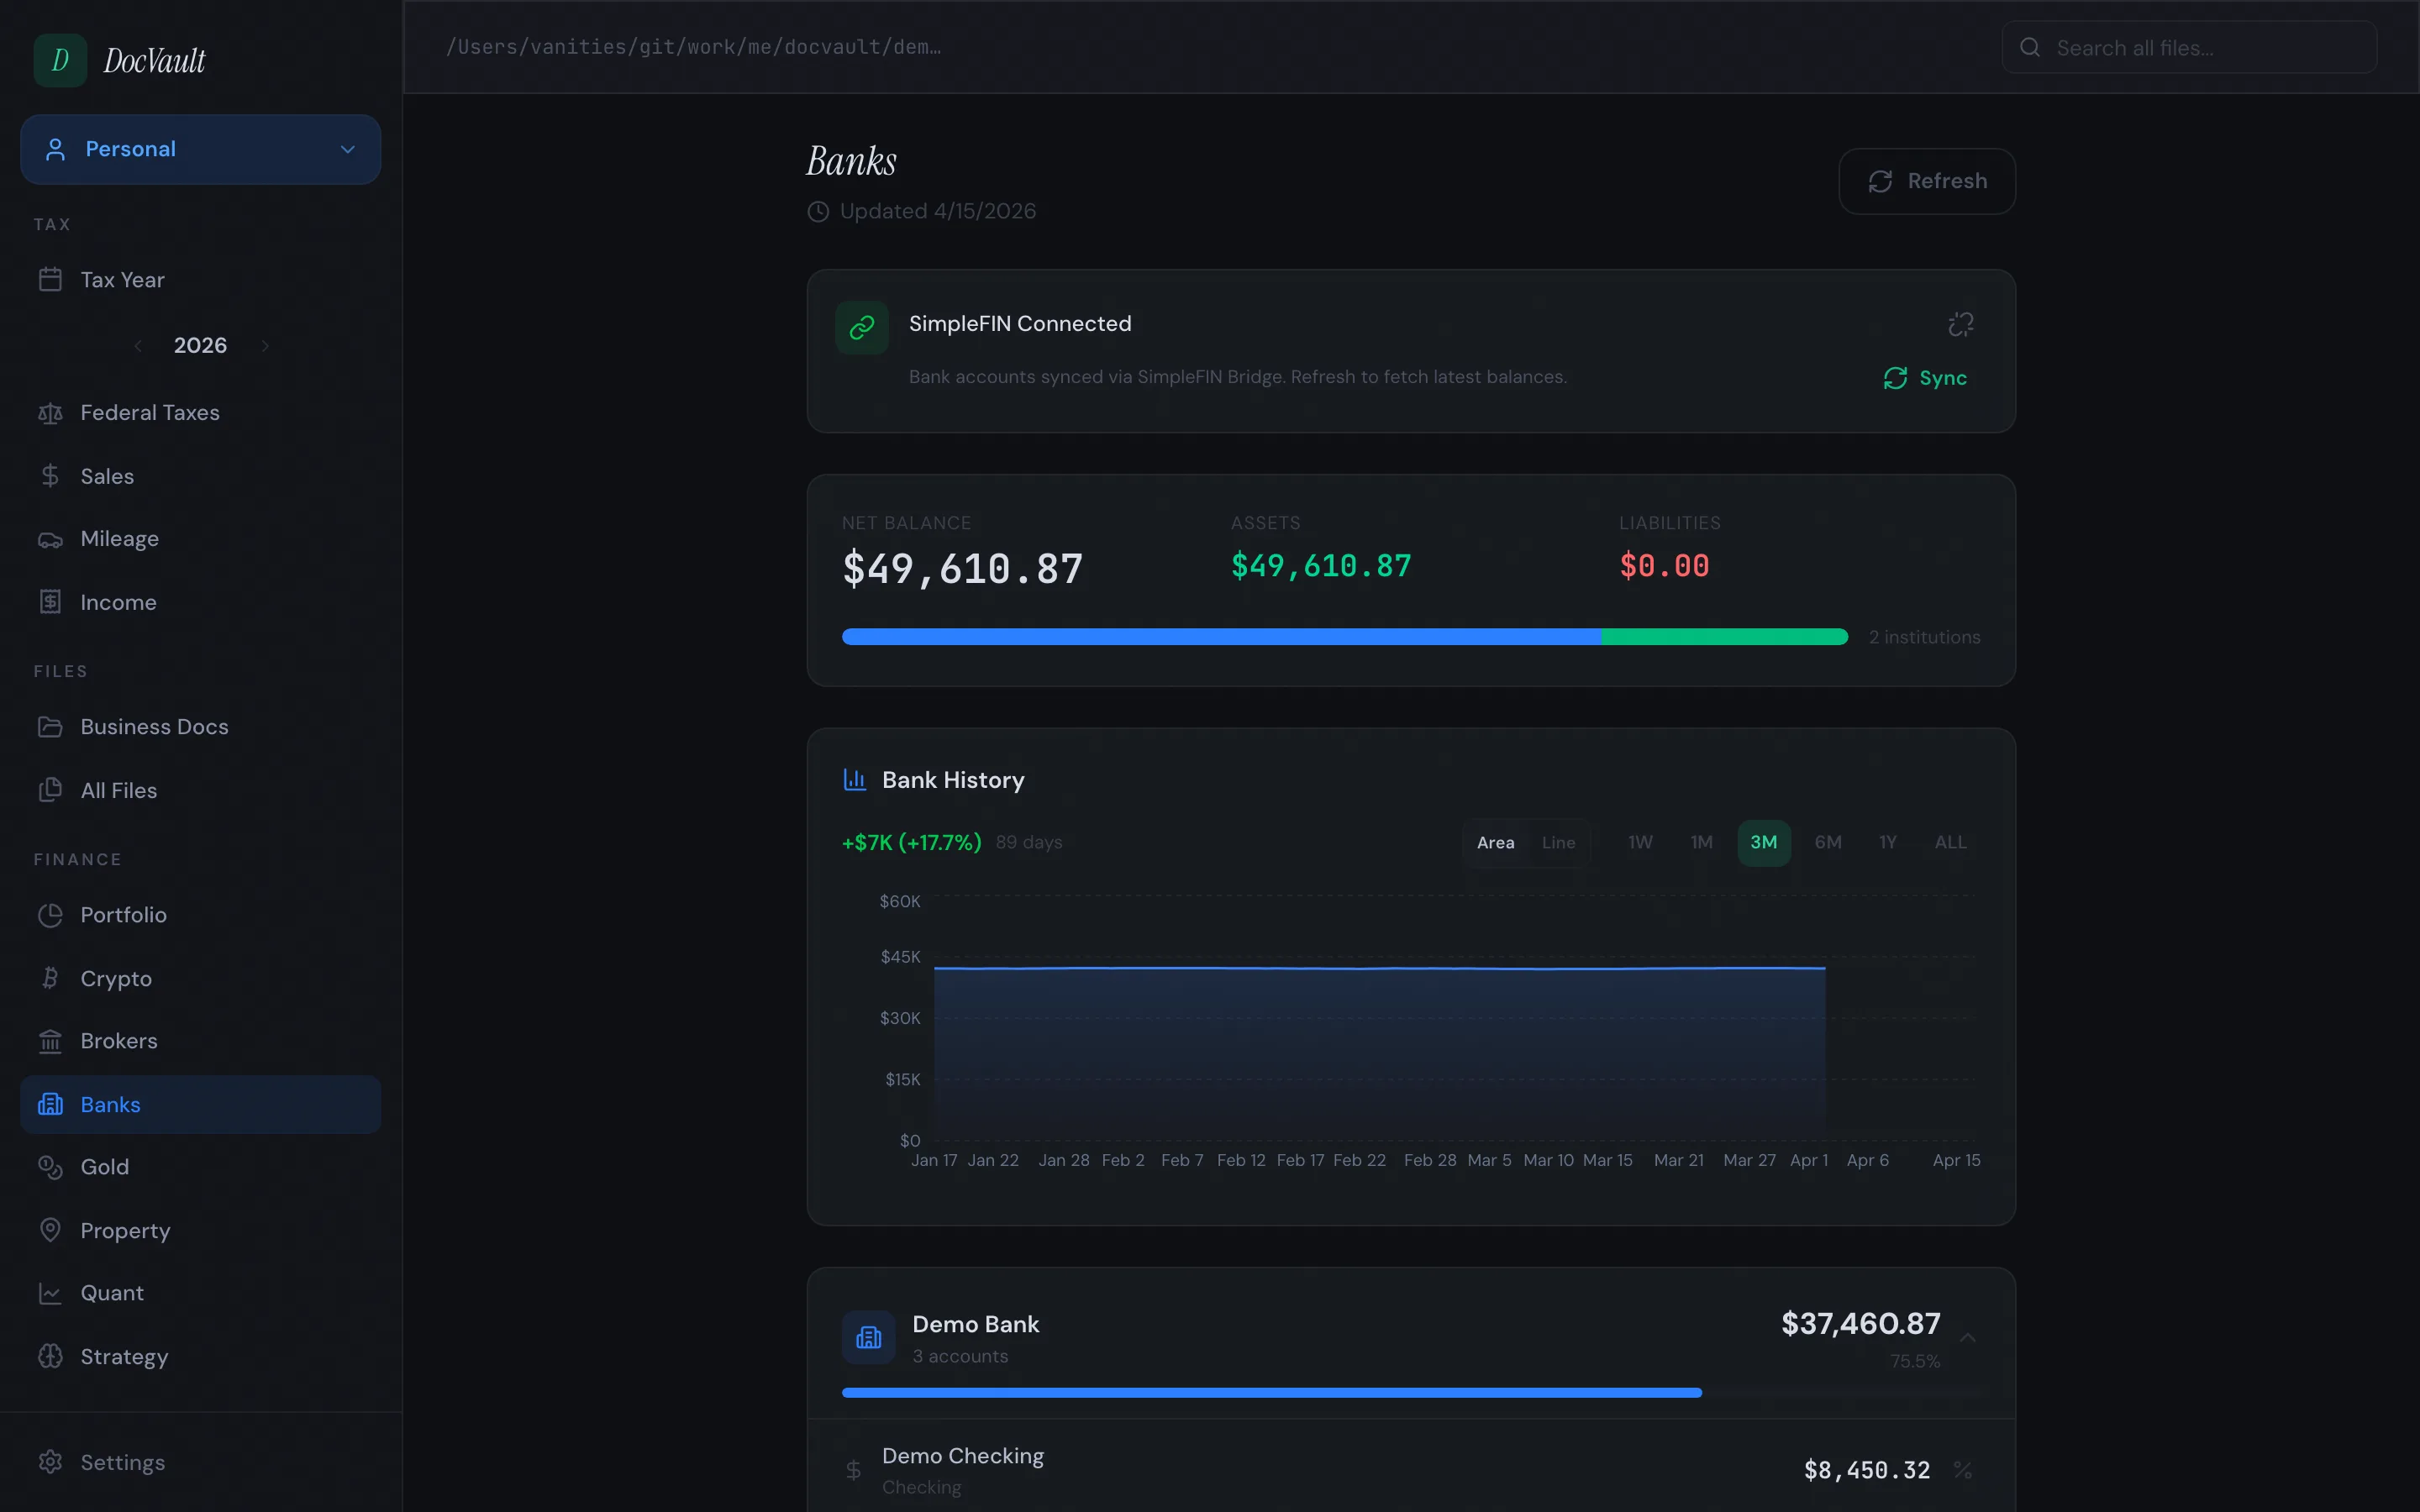This screenshot has height=1512, width=2420.
Task: Click the Mileage car icon
Action: (x=50, y=540)
